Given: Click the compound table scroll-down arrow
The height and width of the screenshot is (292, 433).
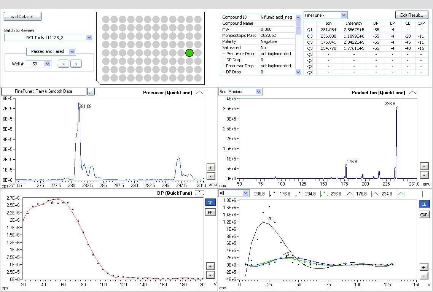Looking at the screenshot, I should click(x=298, y=72).
